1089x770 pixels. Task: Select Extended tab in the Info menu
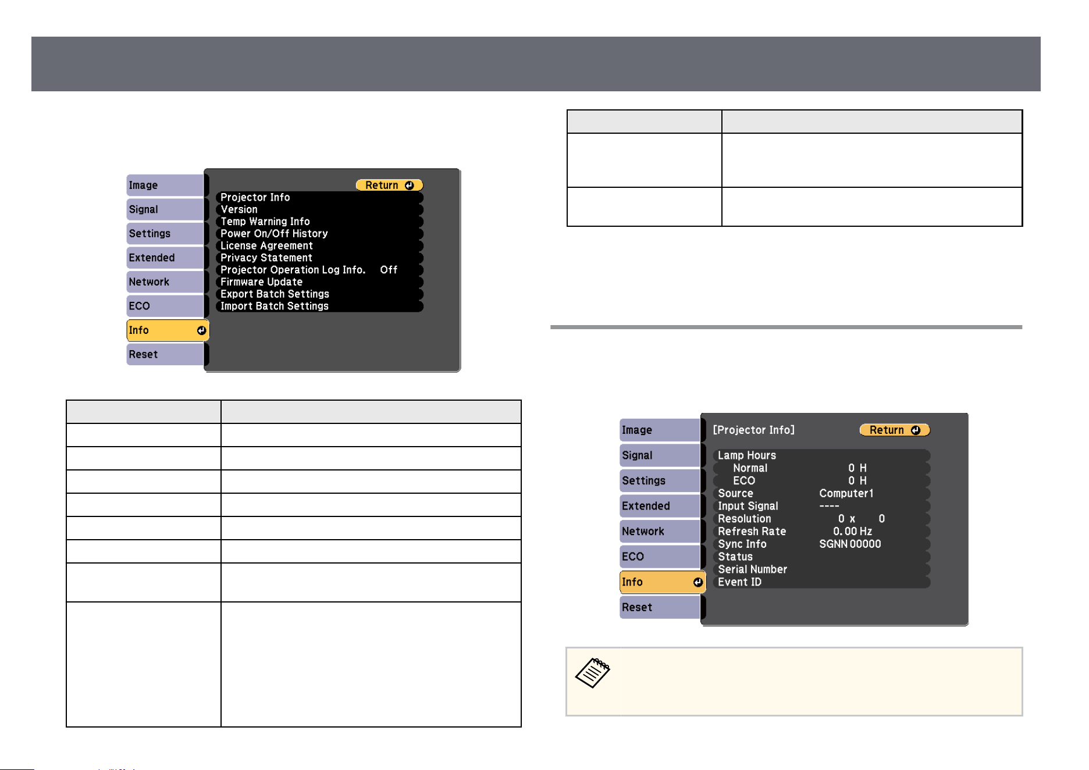(x=165, y=258)
